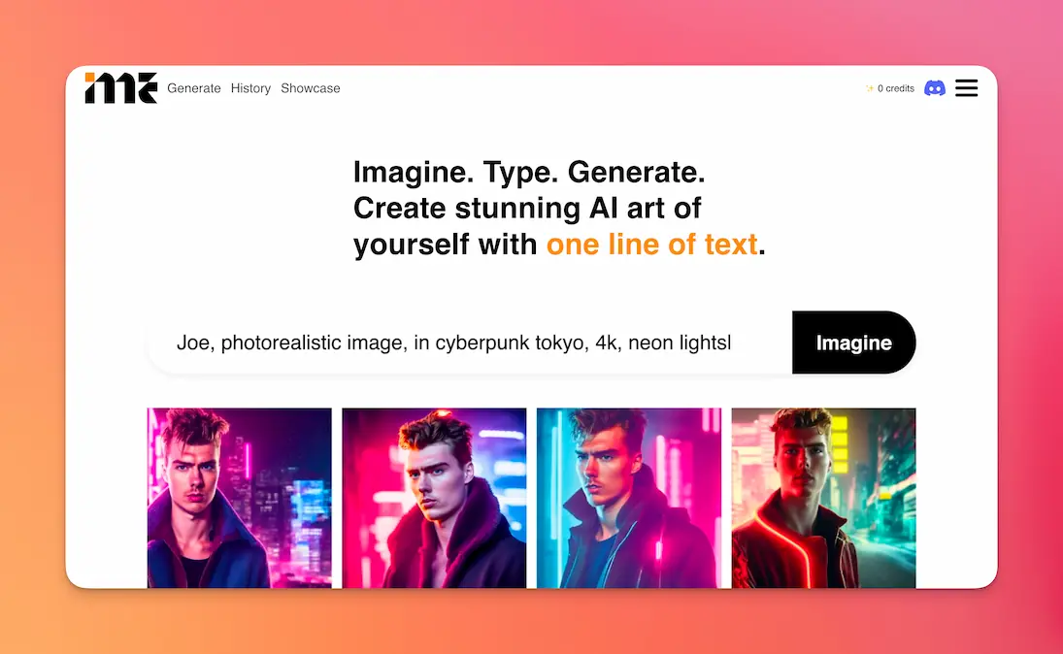This screenshot has width=1063, height=654.
Task: Open the Discord icon link
Action: coord(935,88)
